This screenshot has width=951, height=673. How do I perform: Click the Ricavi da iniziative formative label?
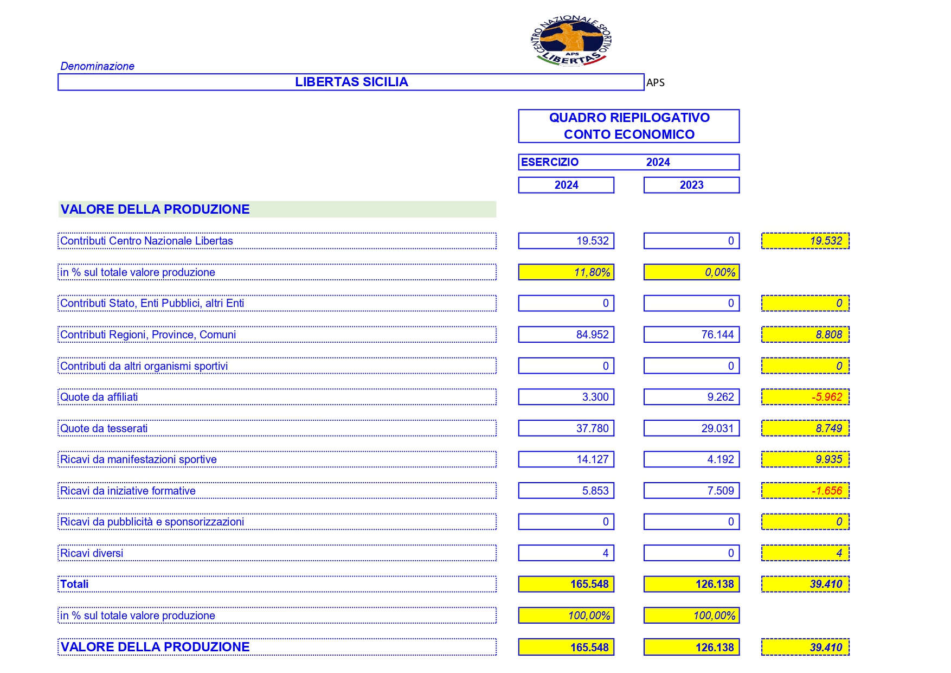[x=277, y=491]
